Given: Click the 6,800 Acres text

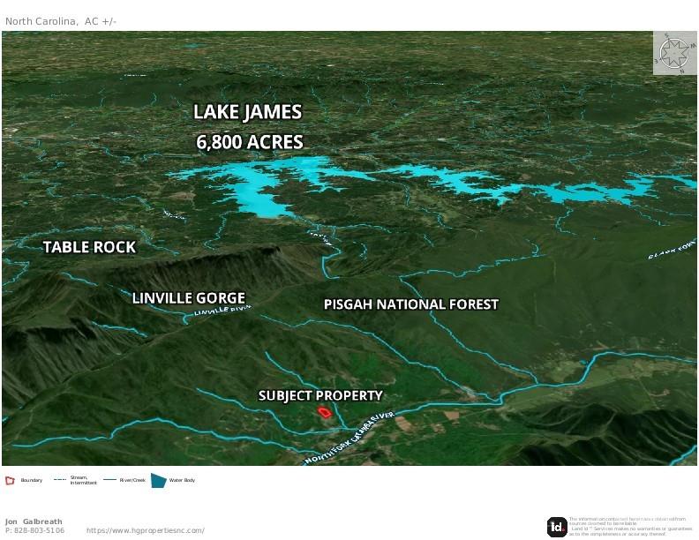Looking at the screenshot, I should (250, 141).
